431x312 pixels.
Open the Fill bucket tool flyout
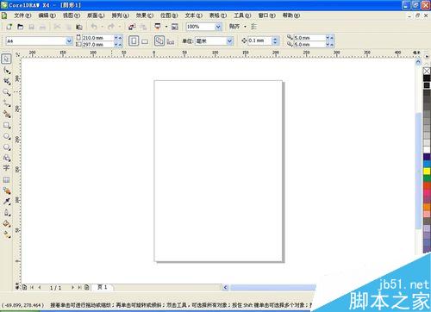(6, 223)
